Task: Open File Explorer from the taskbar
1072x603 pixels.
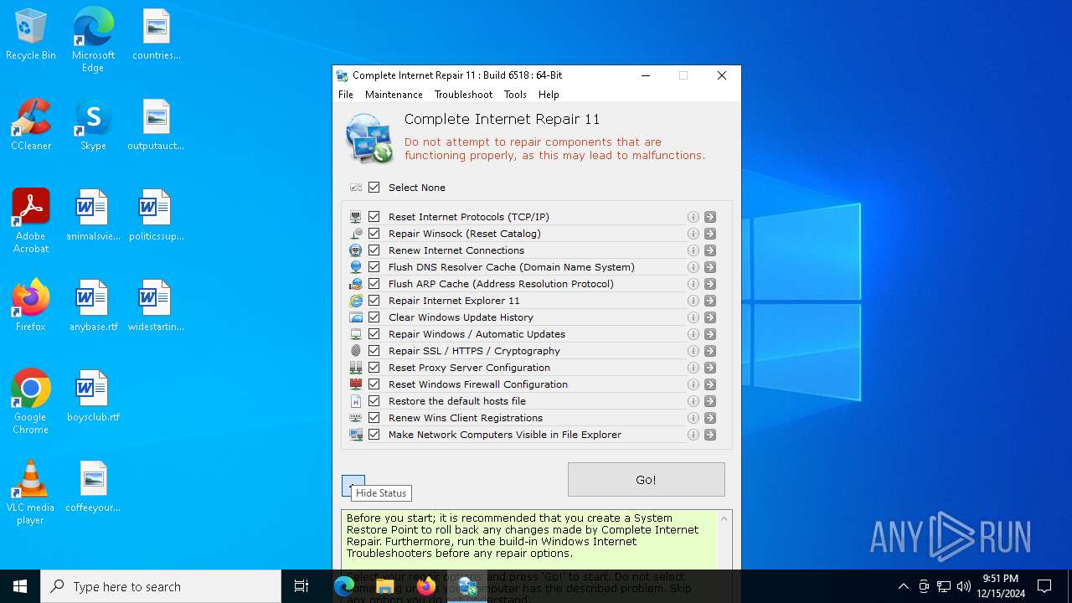Action: 385,586
